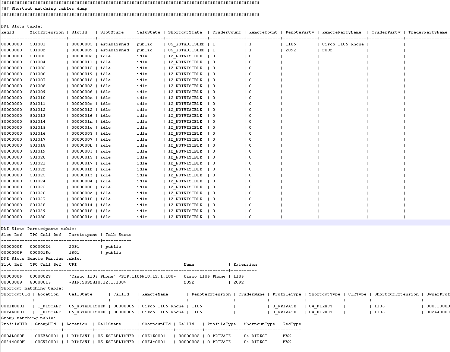The width and height of the screenshot is (450, 352).
Task: Select TPO call ref '0000015c'
Action: click(x=40, y=253)
